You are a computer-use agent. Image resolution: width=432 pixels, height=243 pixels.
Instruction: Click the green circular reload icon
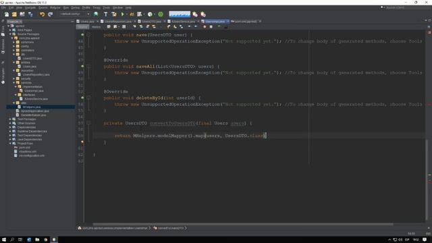click(161, 14)
